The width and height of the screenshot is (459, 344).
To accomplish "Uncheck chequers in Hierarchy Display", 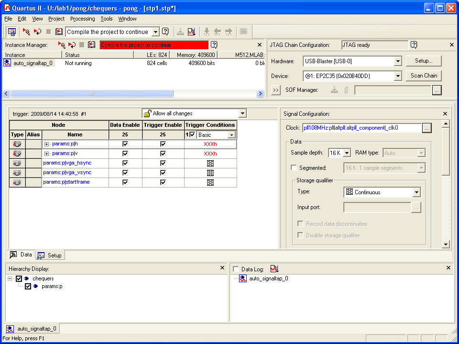I will coord(19,278).
